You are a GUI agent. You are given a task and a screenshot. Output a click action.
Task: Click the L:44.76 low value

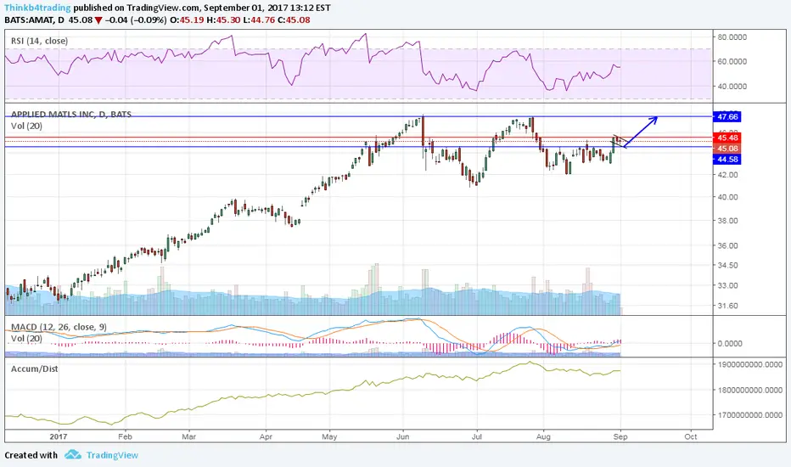(x=258, y=20)
